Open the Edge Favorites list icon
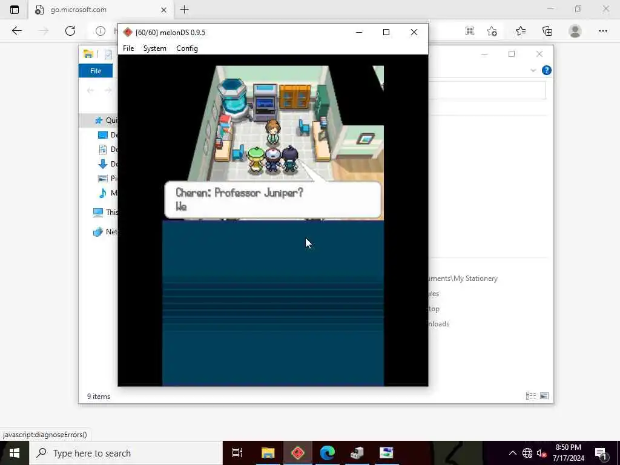The width and height of the screenshot is (620, 465). pyautogui.click(x=521, y=31)
